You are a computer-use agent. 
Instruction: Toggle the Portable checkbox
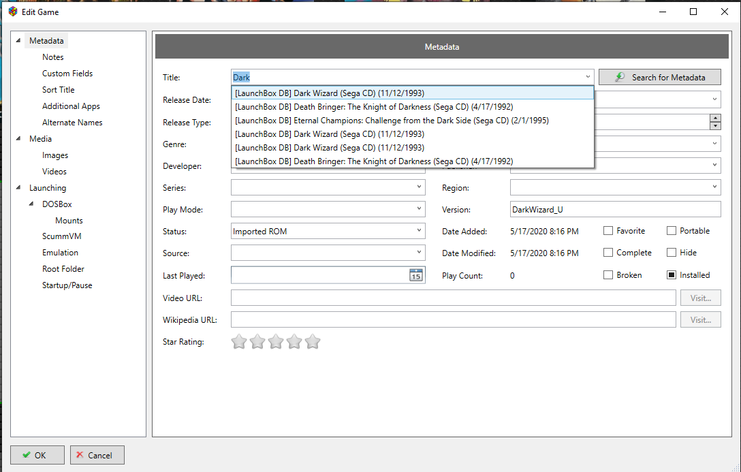[672, 231]
